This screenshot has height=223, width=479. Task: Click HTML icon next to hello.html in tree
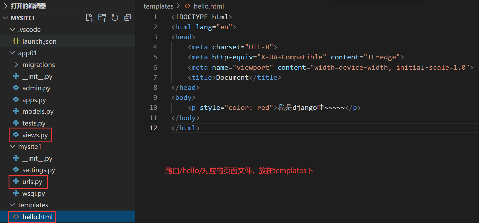pyautogui.click(x=16, y=217)
